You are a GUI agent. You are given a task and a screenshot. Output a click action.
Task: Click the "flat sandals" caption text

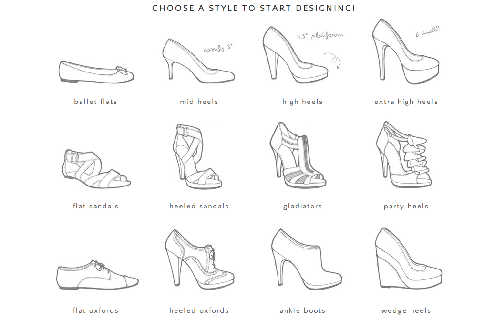[95, 207]
